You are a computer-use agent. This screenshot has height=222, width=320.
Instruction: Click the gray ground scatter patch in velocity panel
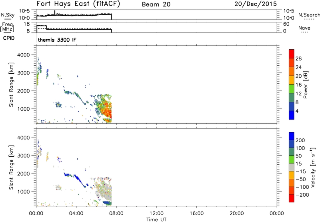point(104,190)
